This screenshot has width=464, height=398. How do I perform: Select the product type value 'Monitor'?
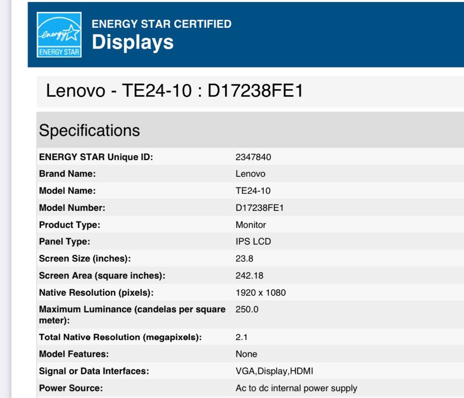tap(250, 225)
